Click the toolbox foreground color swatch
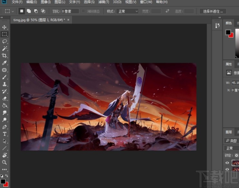239x188 pixels. (3, 181)
